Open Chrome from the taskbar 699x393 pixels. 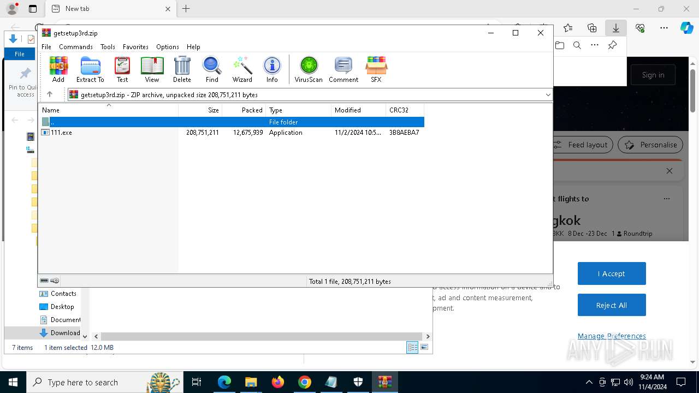click(305, 382)
